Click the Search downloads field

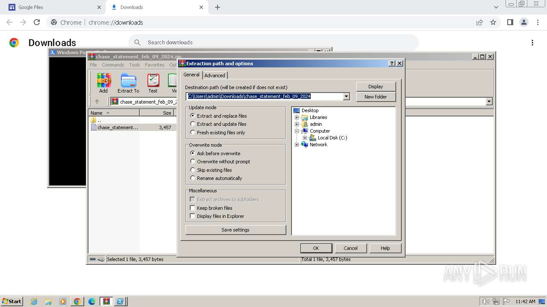coord(273,42)
